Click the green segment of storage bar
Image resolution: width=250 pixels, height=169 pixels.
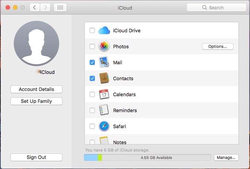pos(100,157)
